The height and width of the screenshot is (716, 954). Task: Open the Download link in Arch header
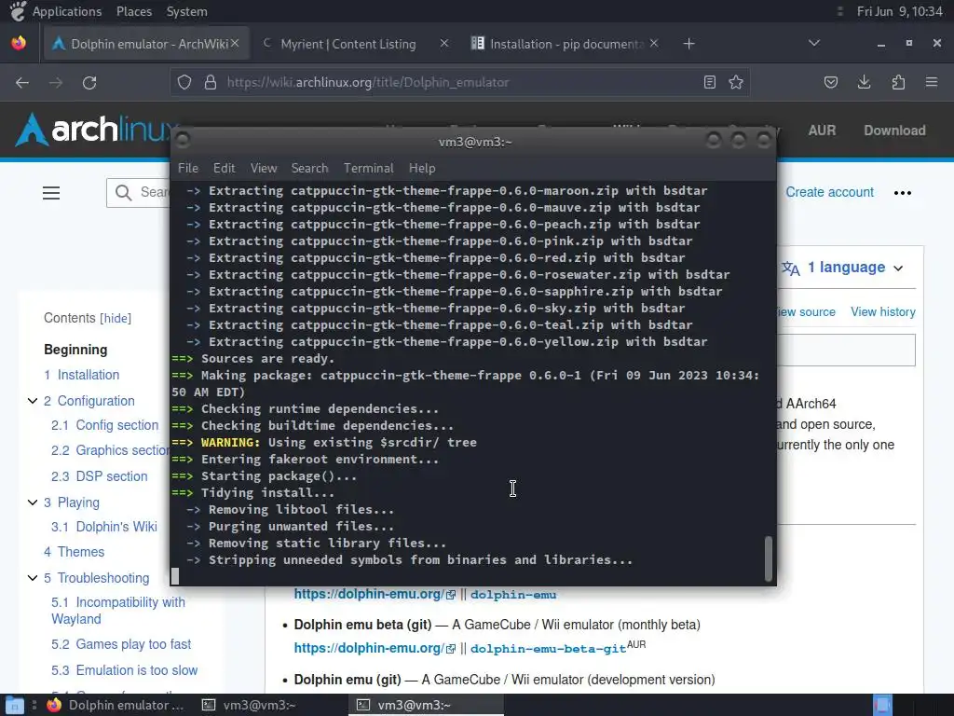coord(894,131)
